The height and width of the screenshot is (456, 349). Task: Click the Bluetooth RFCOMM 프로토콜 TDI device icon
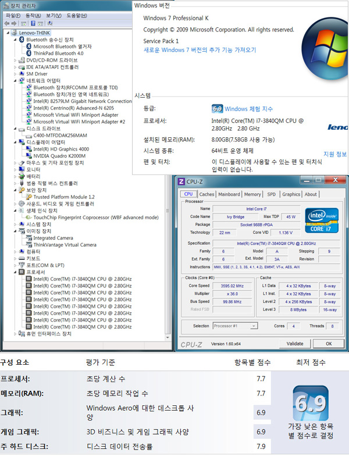(29, 87)
